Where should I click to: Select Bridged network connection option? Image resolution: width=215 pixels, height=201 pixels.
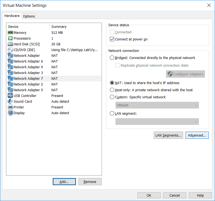pyautogui.click(x=112, y=58)
